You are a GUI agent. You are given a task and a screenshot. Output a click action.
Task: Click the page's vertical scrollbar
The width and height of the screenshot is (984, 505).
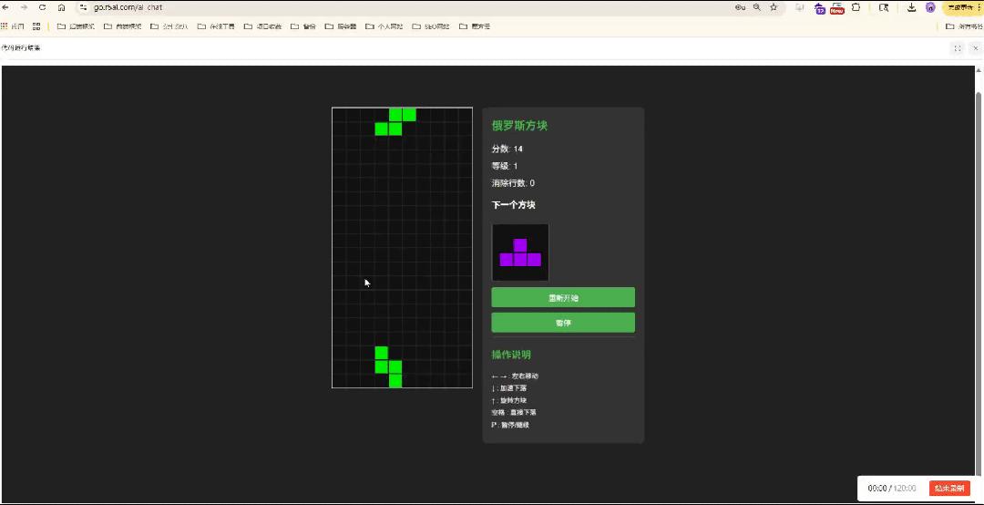click(x=979, y=282)
